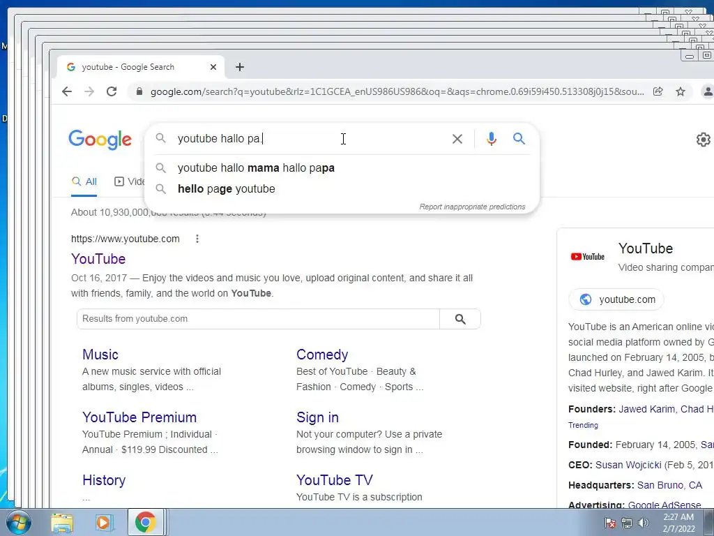The height and width of the screenshot is (536, 714).
Task: Open the three-dot menu beside youtube.com result
Action: click(197, 239)
